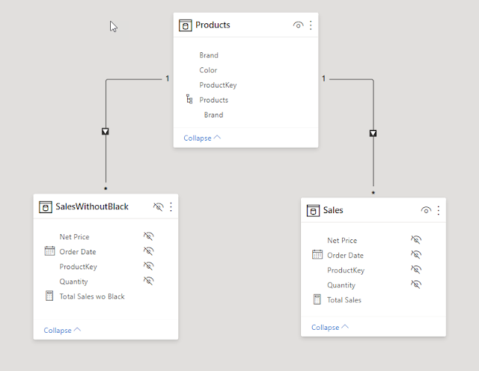The height and width of the screenshot is (371, 479).
Task: Collapse the Products table card
Action: [x=202, y=138]
